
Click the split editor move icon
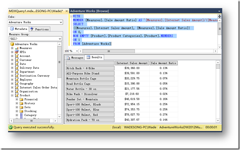pyautogui.click(x=220, y=16)
